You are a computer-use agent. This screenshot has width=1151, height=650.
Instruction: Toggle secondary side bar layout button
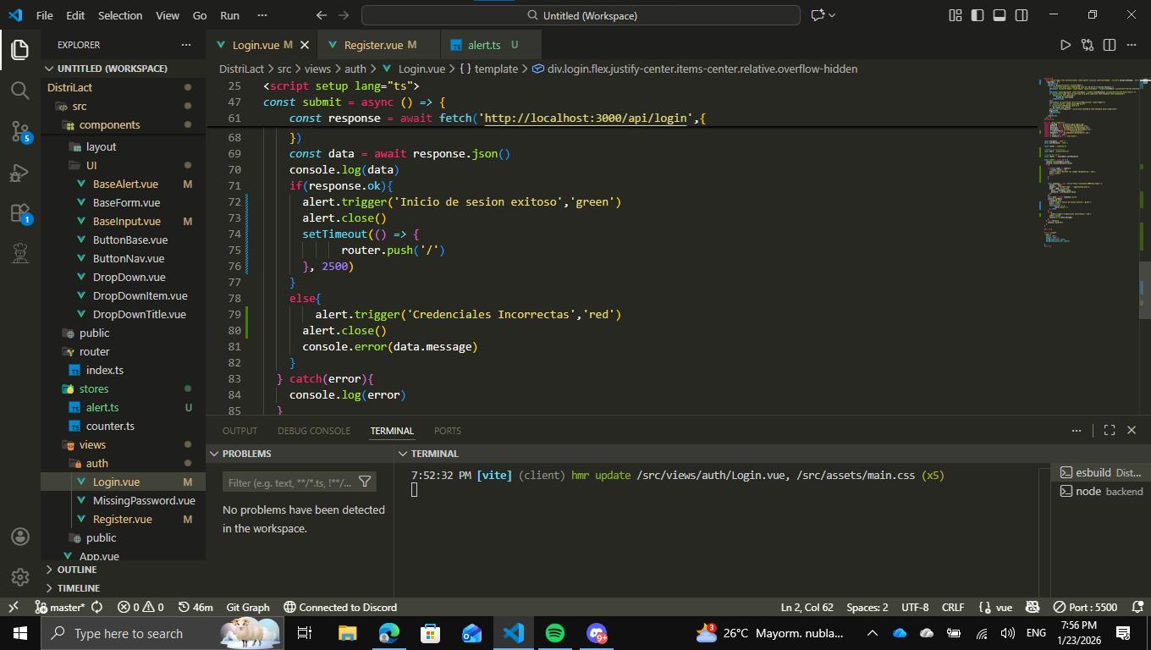click(1022, 15)
